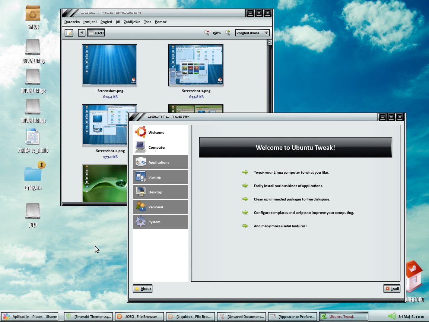Open the Places panel menu
Screen dimensions: 429x322
(38, 316)
